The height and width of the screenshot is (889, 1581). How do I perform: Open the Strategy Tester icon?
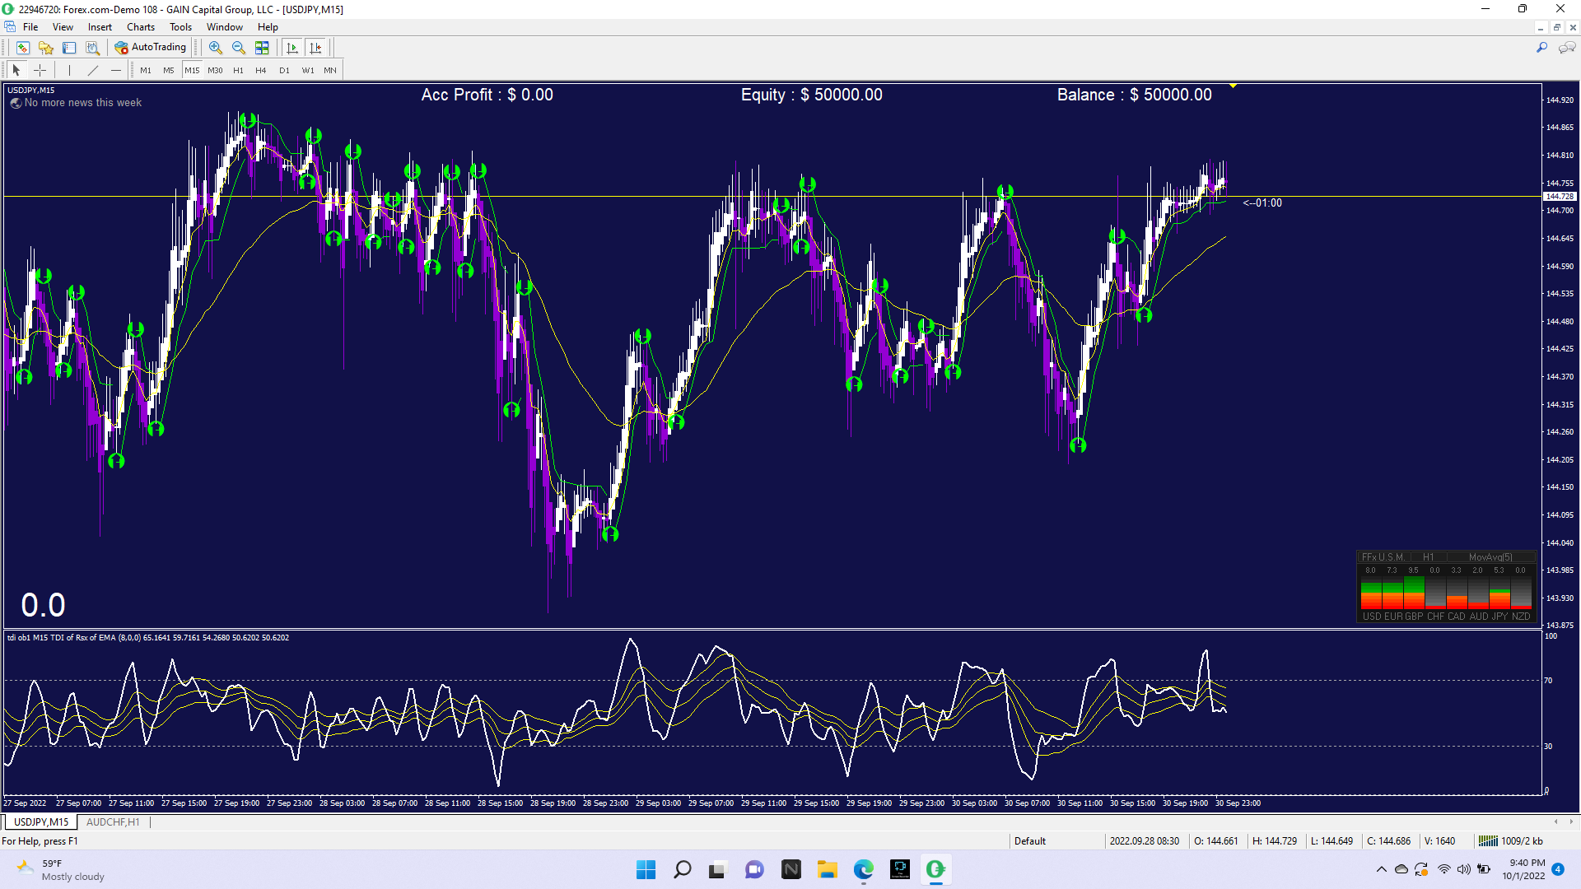(92, 48)
